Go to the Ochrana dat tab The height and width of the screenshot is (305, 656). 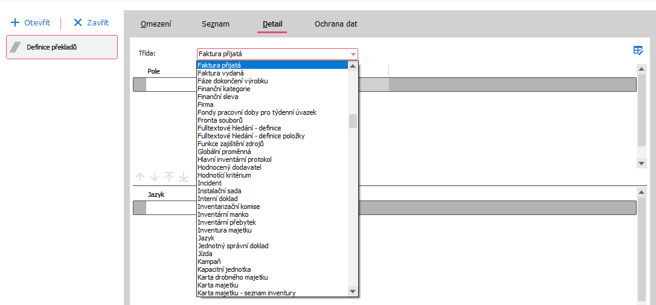click(336, 24)
